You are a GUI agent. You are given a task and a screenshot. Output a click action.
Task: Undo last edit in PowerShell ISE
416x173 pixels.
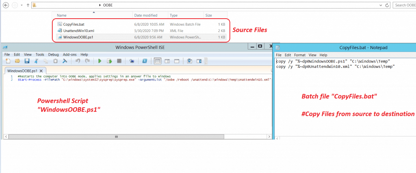pos(78,61)
